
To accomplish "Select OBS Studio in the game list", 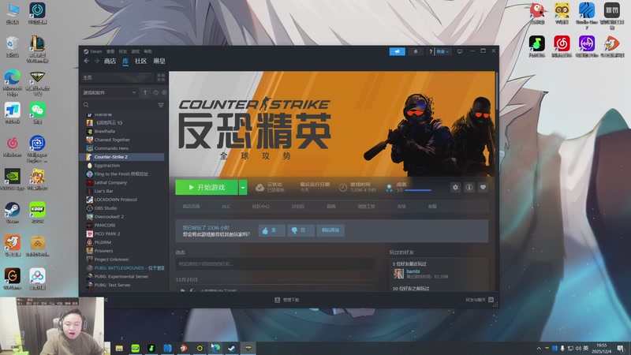I will [106, 208].
